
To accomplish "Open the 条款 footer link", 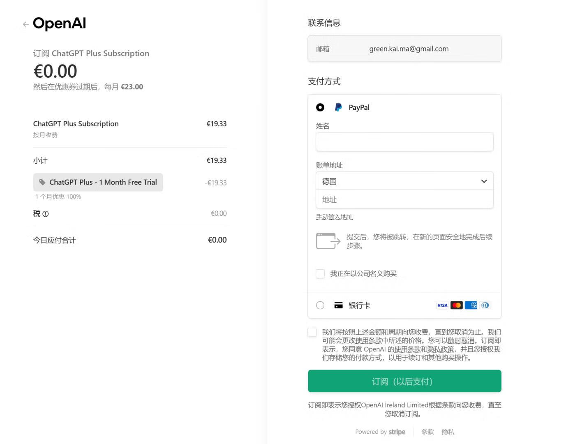I will 427,432.
